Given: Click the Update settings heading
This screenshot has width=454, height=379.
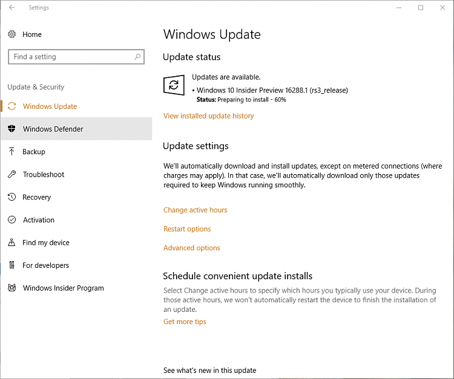Looking at the screenshot, I should 196,146.
